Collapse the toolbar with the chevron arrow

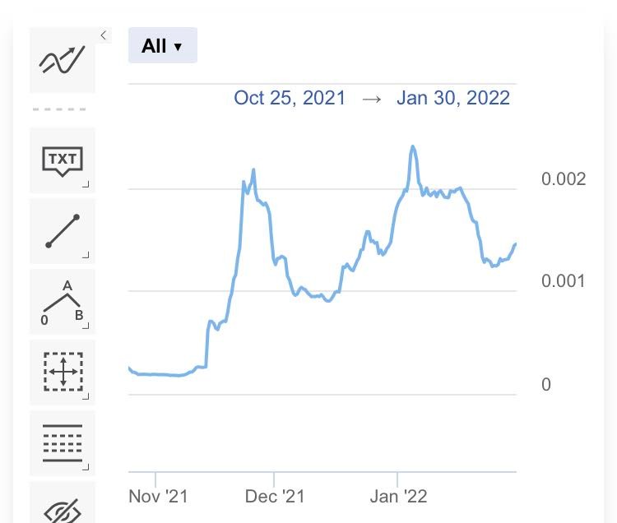tap(104, 35)
